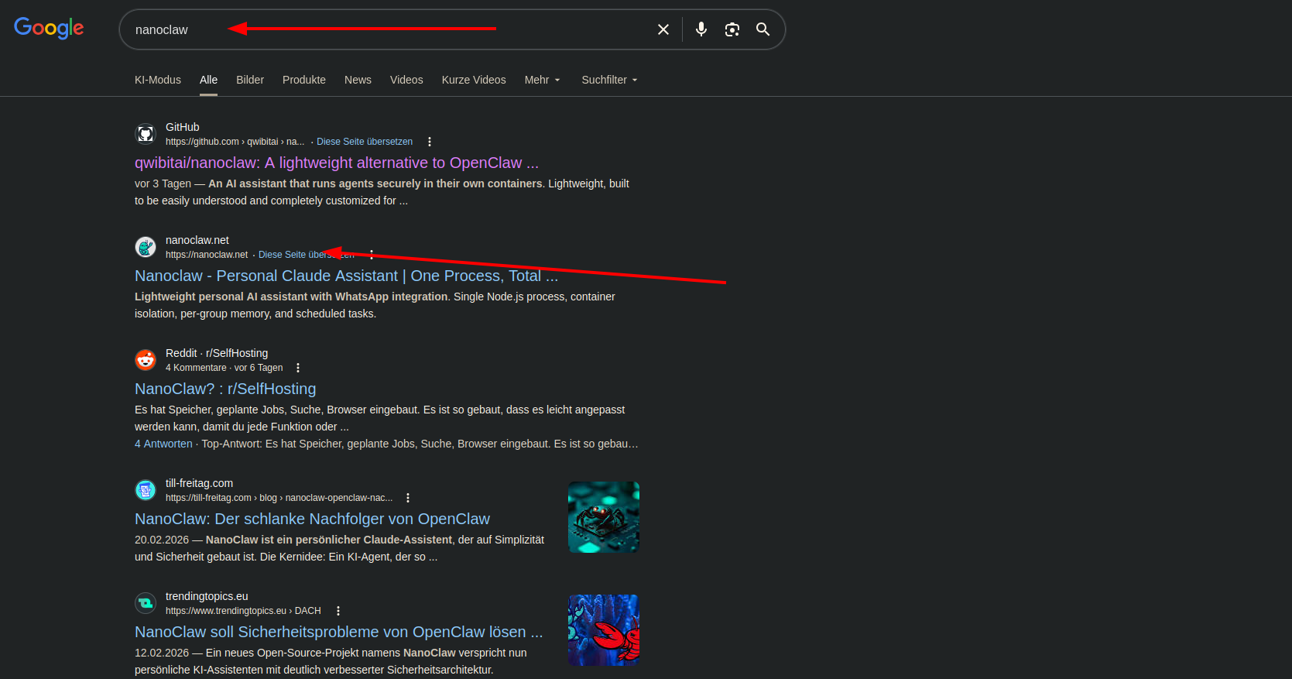The width and height of the screenshot is (1292, 679).
Task: Open three-dot menu for nanoclaw.net result
Action: (372, 255)
